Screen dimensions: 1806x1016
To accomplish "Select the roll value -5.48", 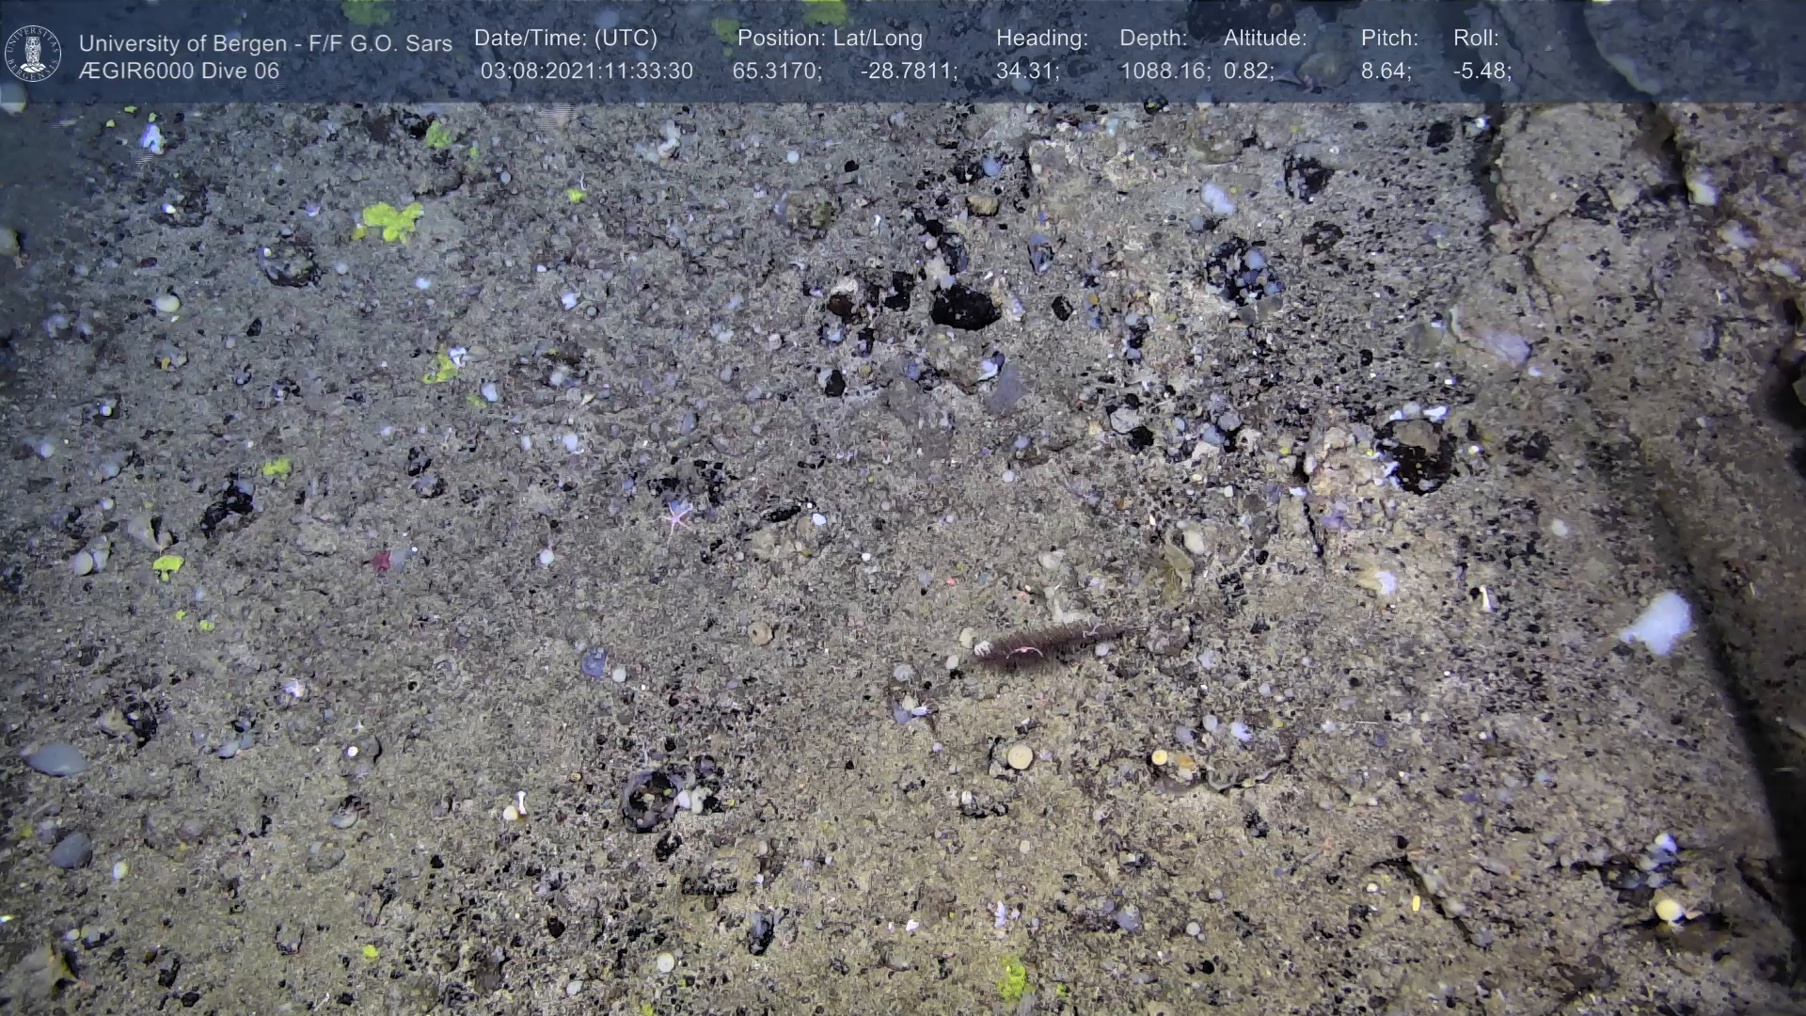I will (x=1481, y=71).
